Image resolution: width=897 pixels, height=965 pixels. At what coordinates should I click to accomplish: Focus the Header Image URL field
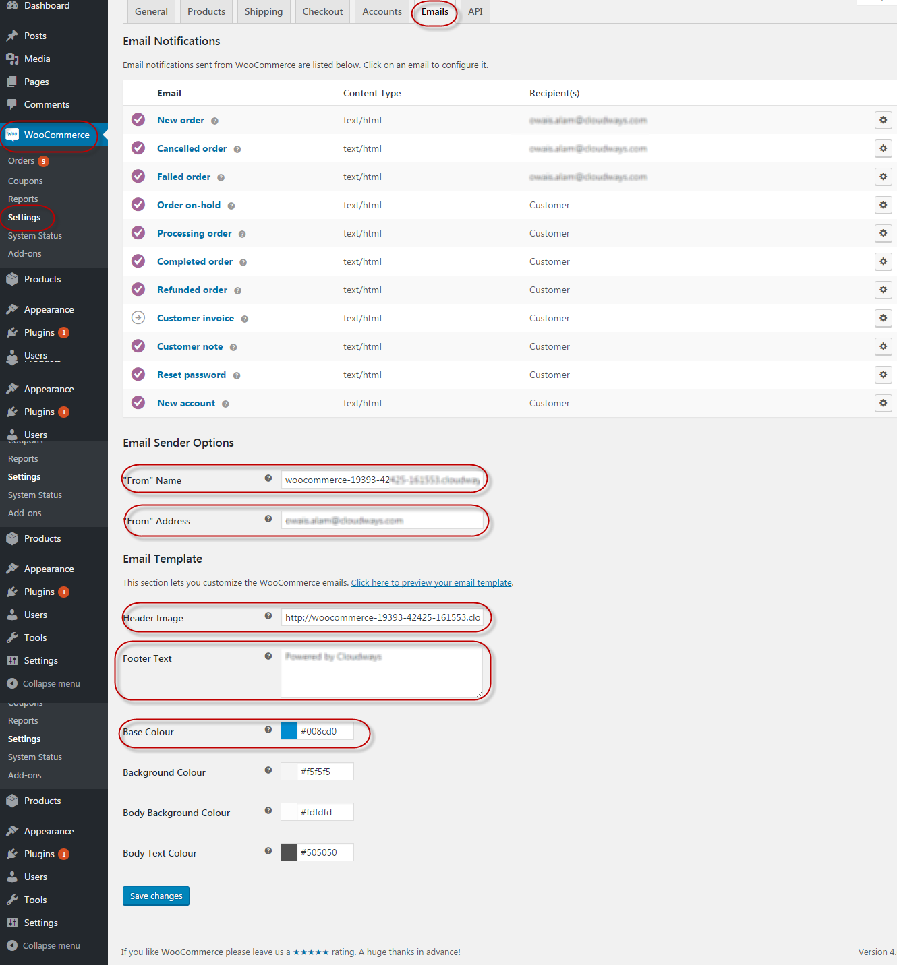382,617
